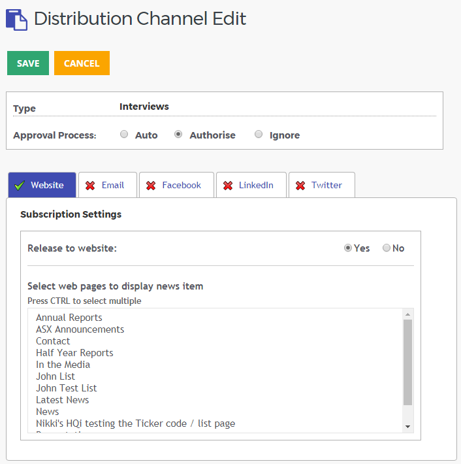Image resolution: width=461 pixels, height=464 pixels.
Task: Click the Distribution Channel Edit title
Action: (x=140, y=19)
